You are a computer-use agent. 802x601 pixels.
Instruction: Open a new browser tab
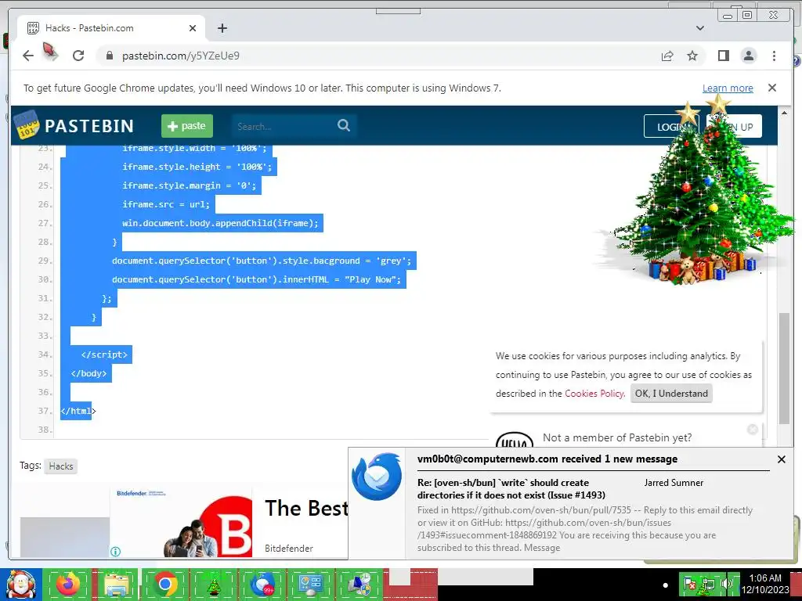222,28
